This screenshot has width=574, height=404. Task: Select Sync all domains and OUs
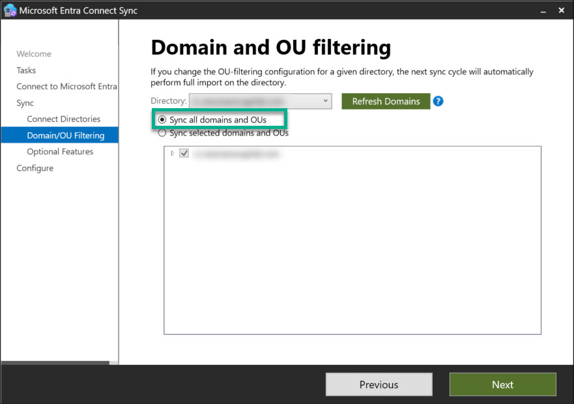coord(162,120)
